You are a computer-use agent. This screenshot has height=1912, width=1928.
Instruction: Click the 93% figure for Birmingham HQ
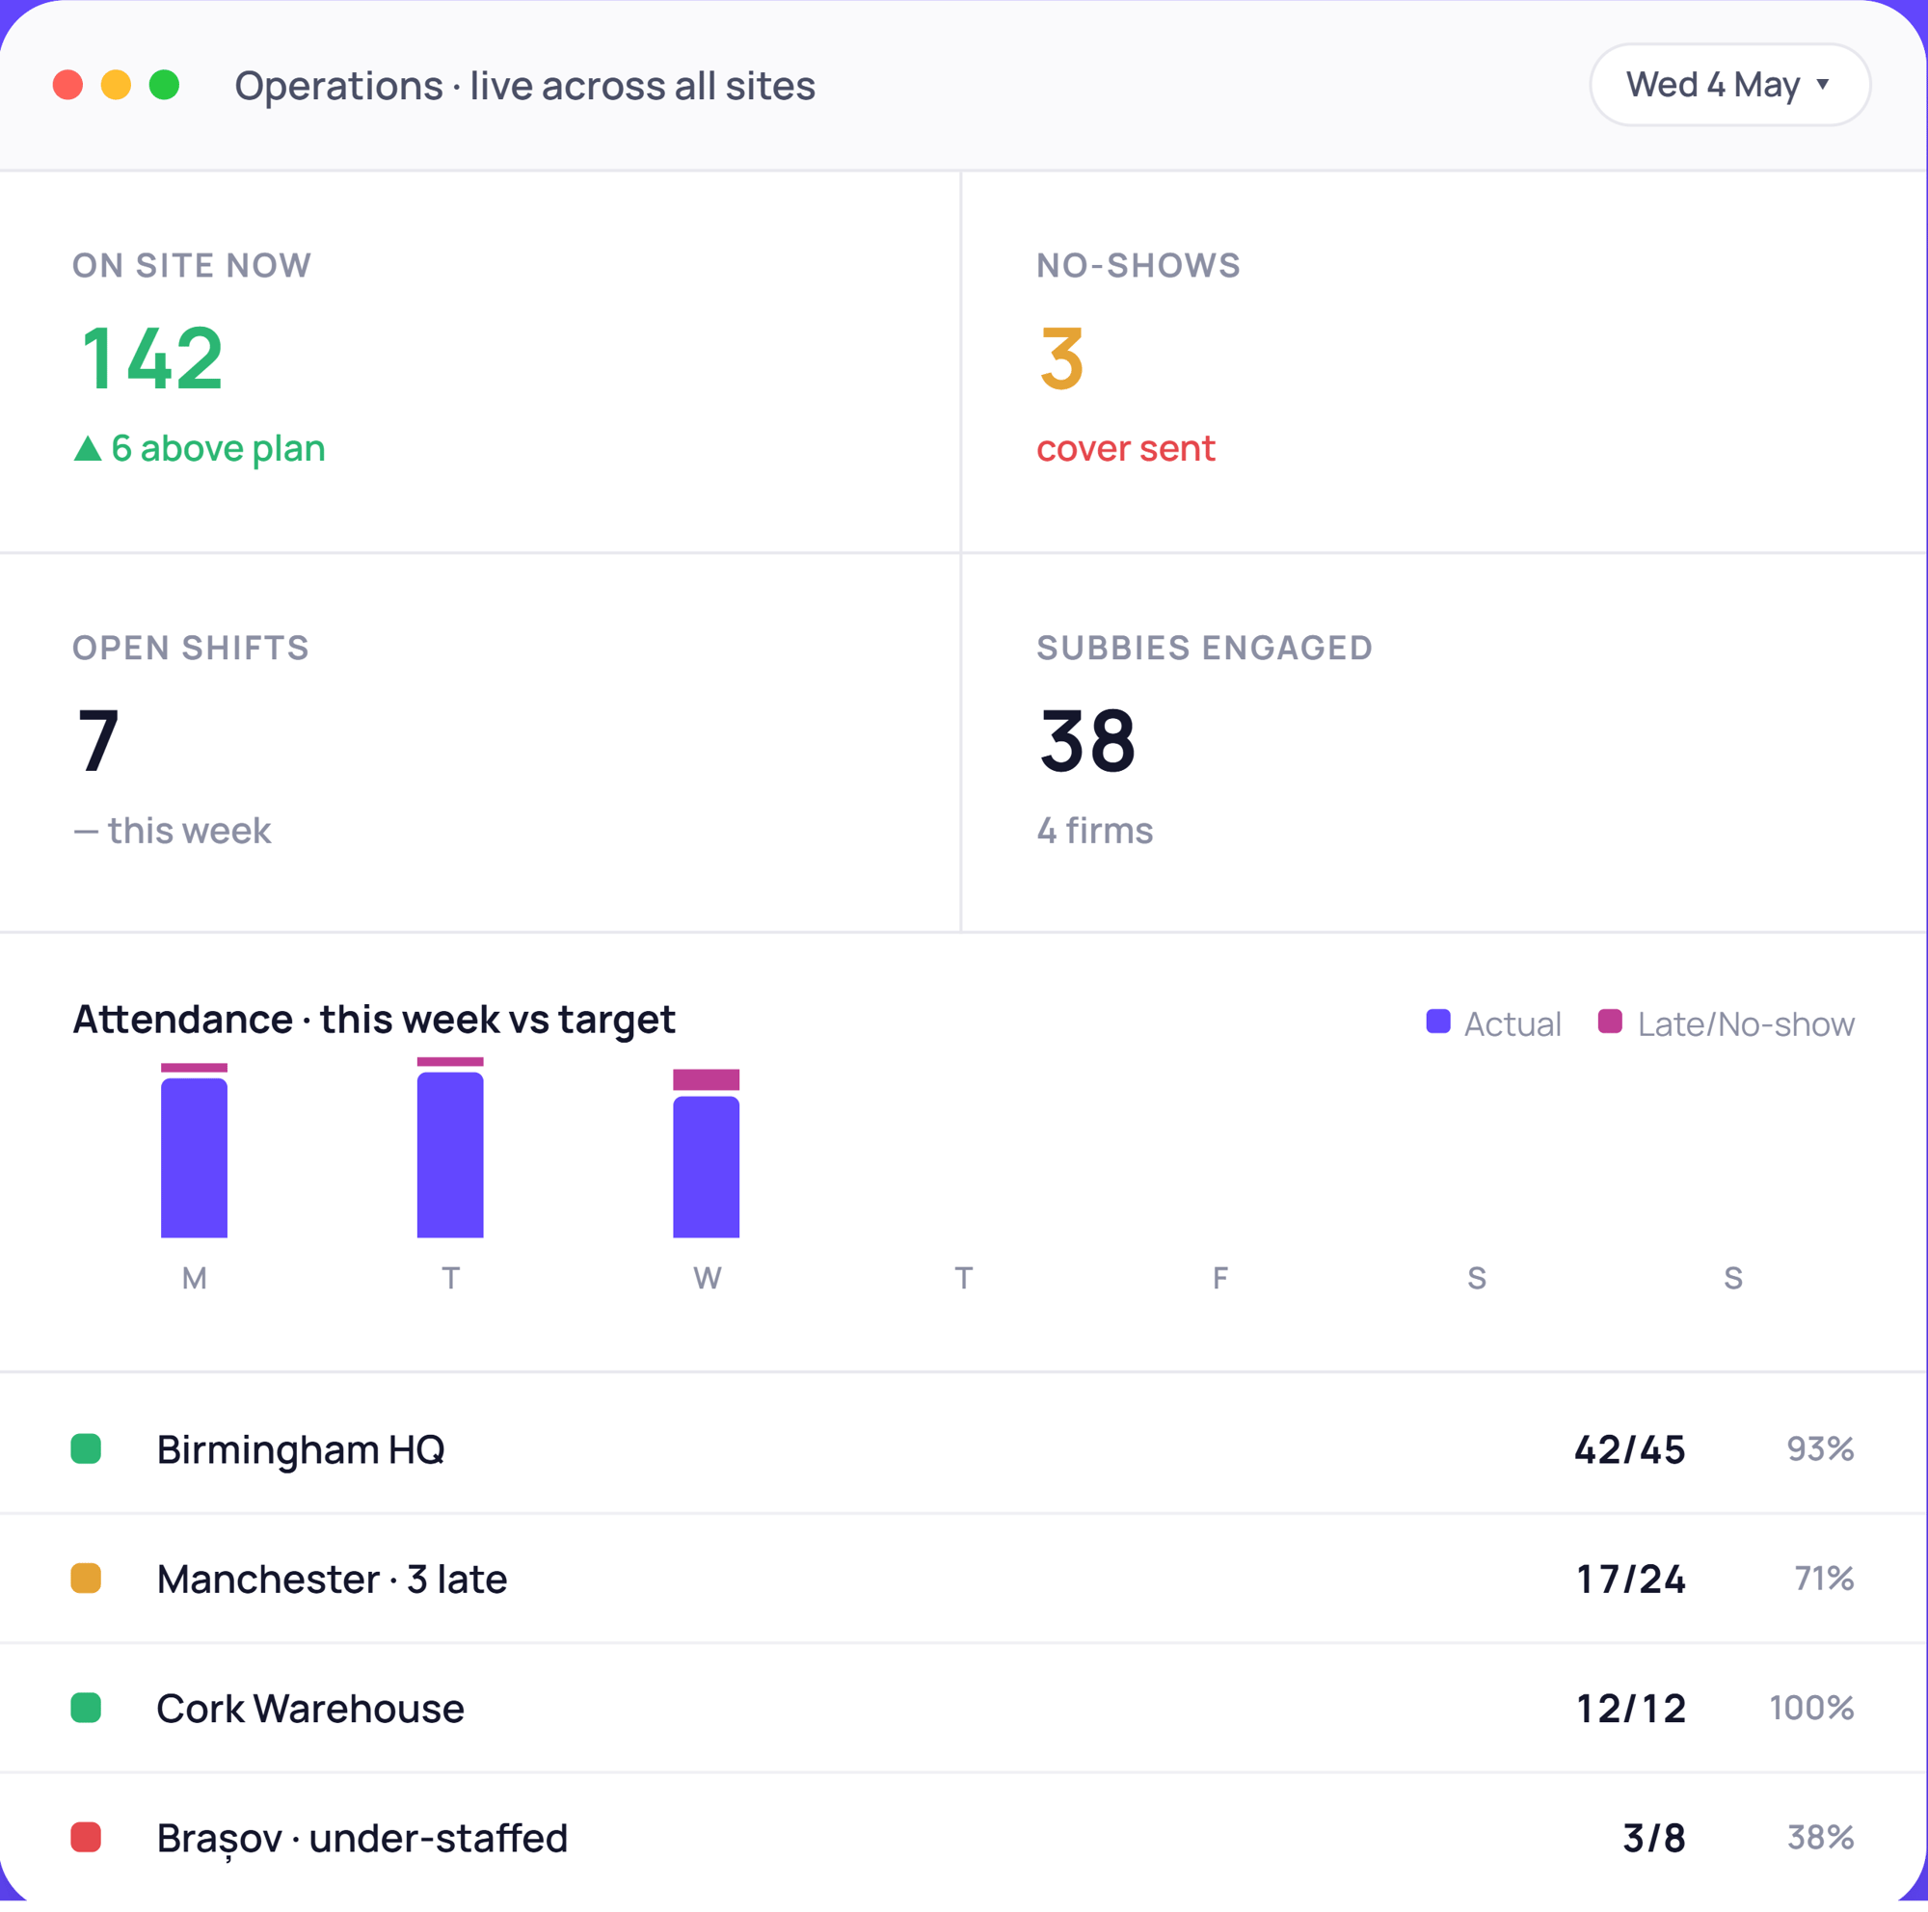point(1820,1448)
